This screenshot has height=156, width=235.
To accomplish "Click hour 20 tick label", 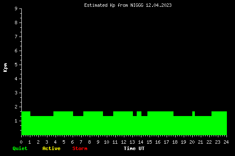I will pos(192,142).
